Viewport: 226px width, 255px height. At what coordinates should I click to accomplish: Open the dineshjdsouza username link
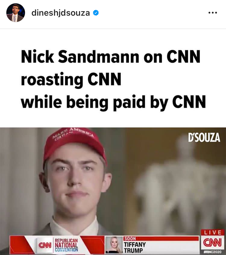point(61,13)
